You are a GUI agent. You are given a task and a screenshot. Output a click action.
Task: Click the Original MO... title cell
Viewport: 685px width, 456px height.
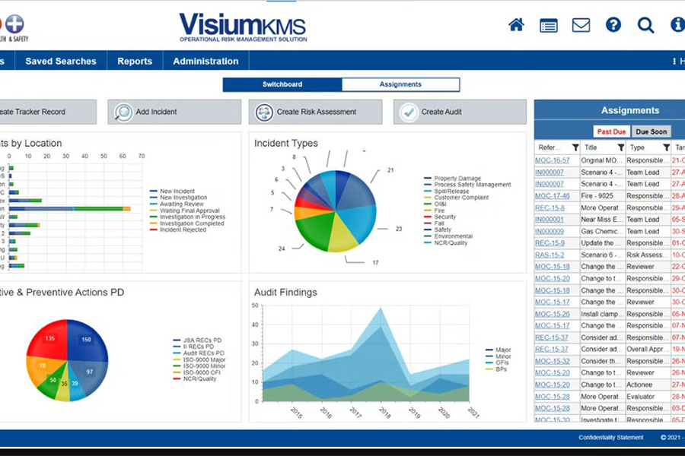tap(602, 160)
